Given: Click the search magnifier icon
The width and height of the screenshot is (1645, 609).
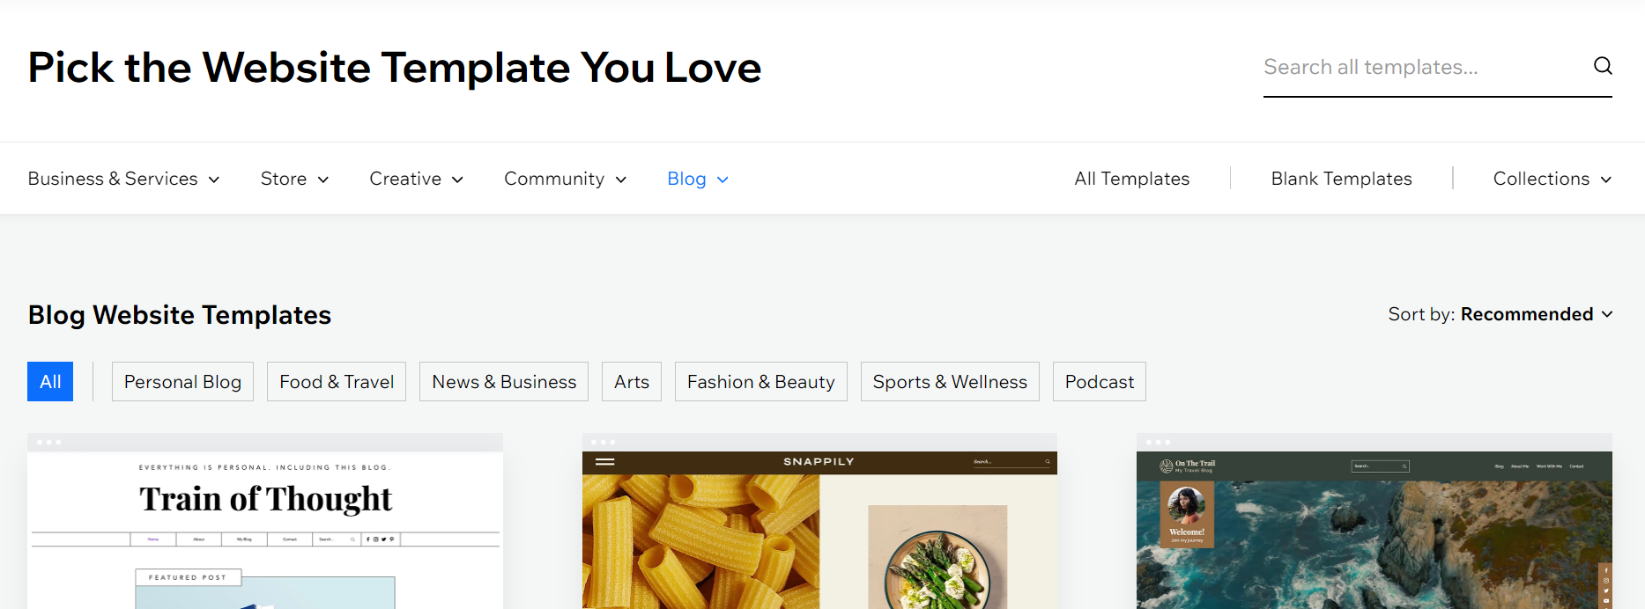Looking at the screenshot, I should (1603, 66).
